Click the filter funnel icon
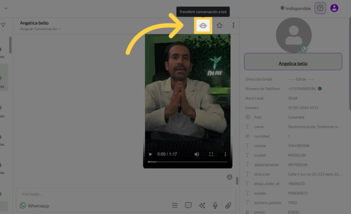This screenshot has width=351, height=214. click(3, 25)
